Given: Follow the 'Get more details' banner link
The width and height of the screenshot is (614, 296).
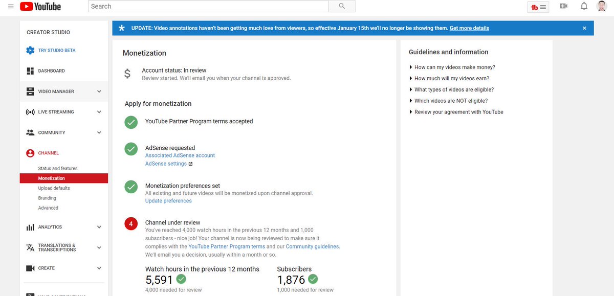Looking at the screenshot, I should pos(469,28).
